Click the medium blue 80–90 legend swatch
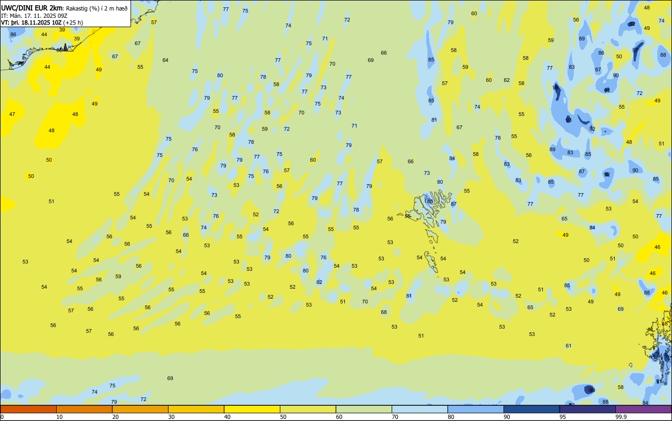 coord(476,409)
